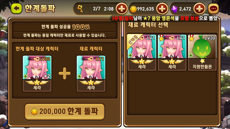Image resolution: width=230 pixels, height=129 pixels.
Task: Go back using the green arrow button
Action: point(16,9)
